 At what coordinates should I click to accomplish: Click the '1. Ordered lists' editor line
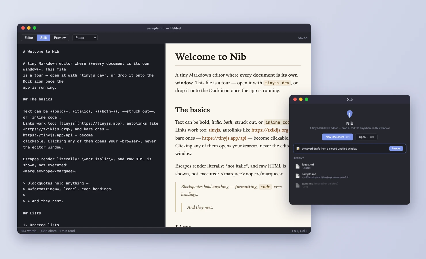[x=41, y=225]
